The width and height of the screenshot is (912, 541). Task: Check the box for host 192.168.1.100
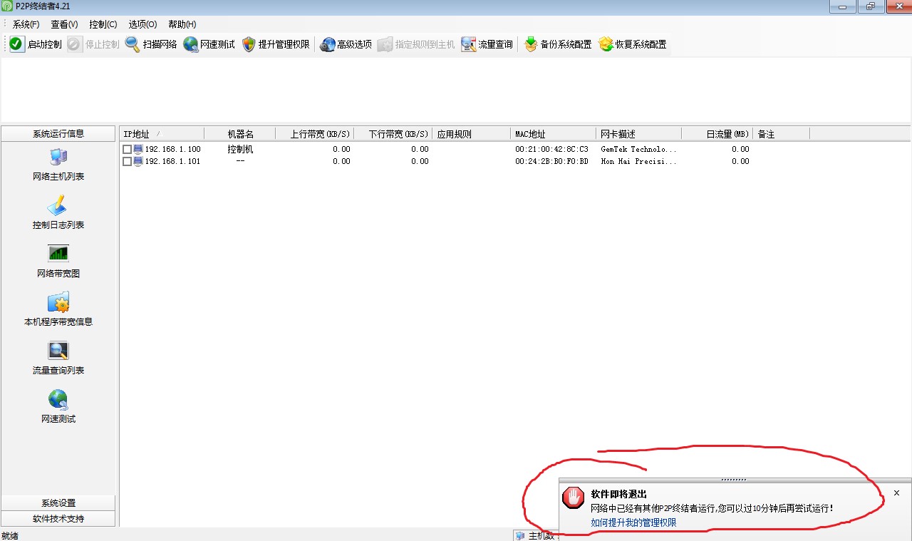pyautogui.click(x=127, y=149)
